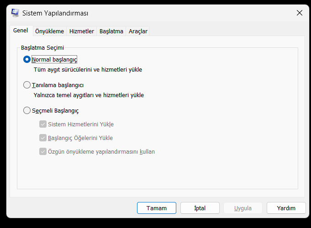Click the Başlatma Seçimi group label
The width and height of the screenshot is (311, 228).
[x=42, y=47]
